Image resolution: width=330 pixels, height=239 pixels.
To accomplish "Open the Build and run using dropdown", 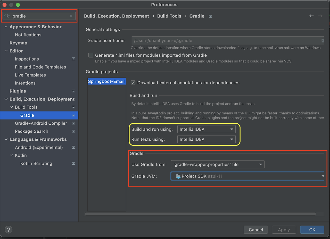I will pos(206,129).
